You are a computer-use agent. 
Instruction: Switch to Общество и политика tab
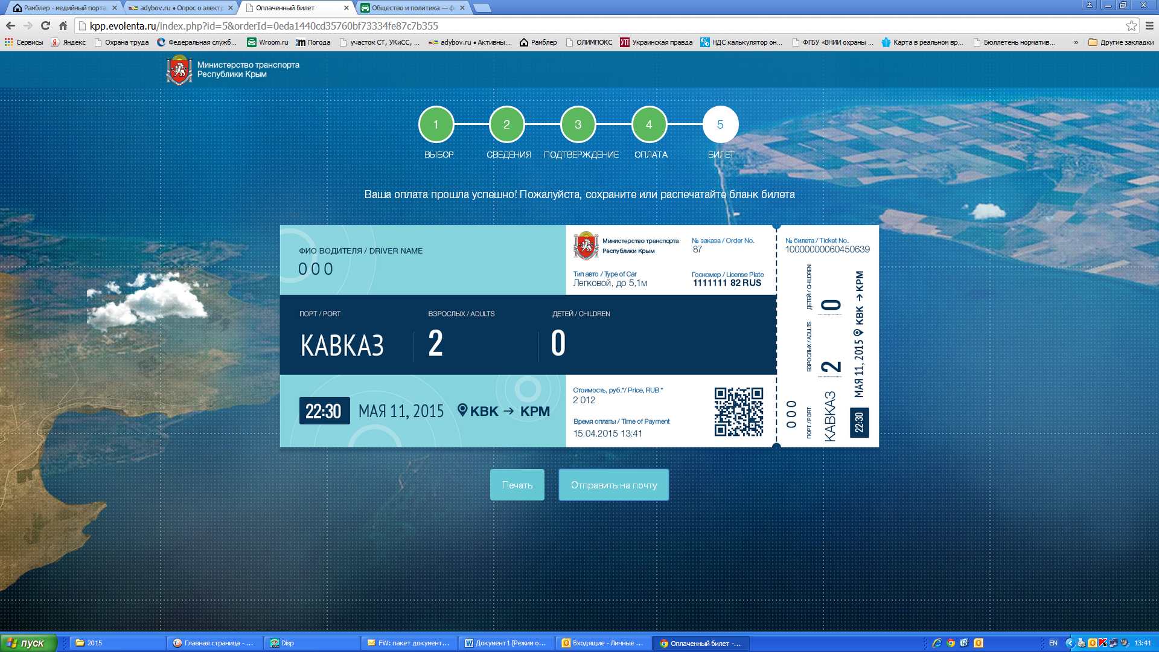pos(410,8)
